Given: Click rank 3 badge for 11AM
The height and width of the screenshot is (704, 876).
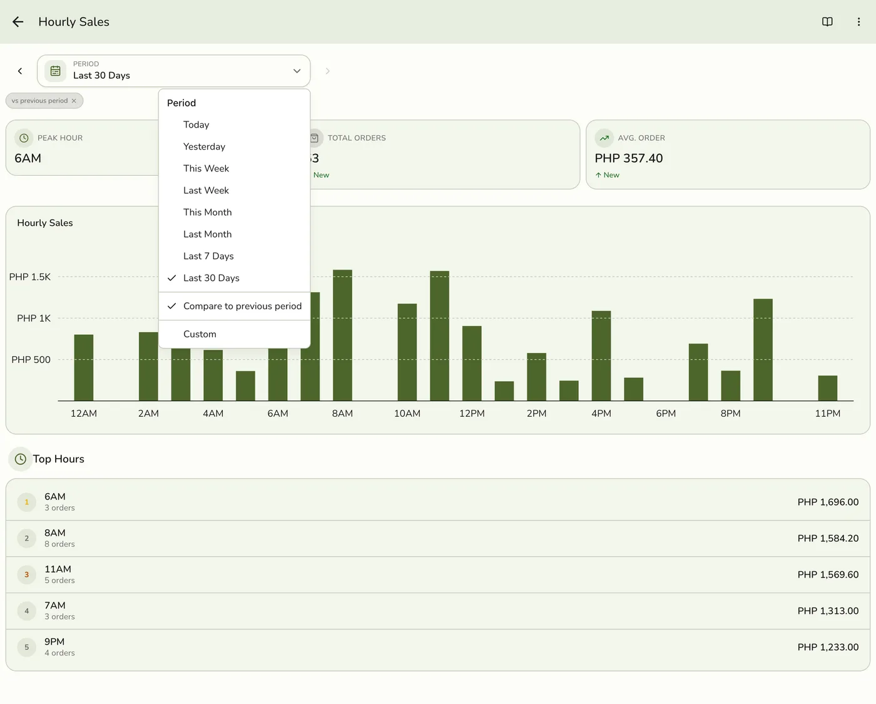Looking at the screenshot, I should click(x=26, y=574).
